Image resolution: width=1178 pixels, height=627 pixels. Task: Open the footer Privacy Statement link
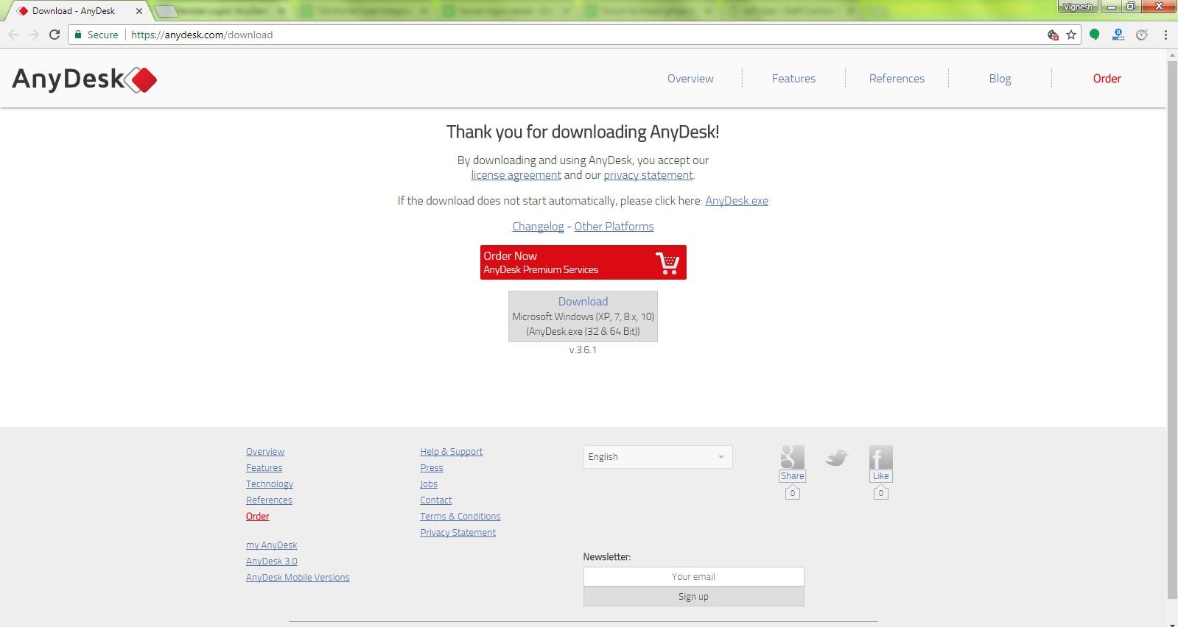pos(458,533)
